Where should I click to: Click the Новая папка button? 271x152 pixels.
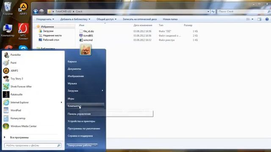[x=170, y=19]
